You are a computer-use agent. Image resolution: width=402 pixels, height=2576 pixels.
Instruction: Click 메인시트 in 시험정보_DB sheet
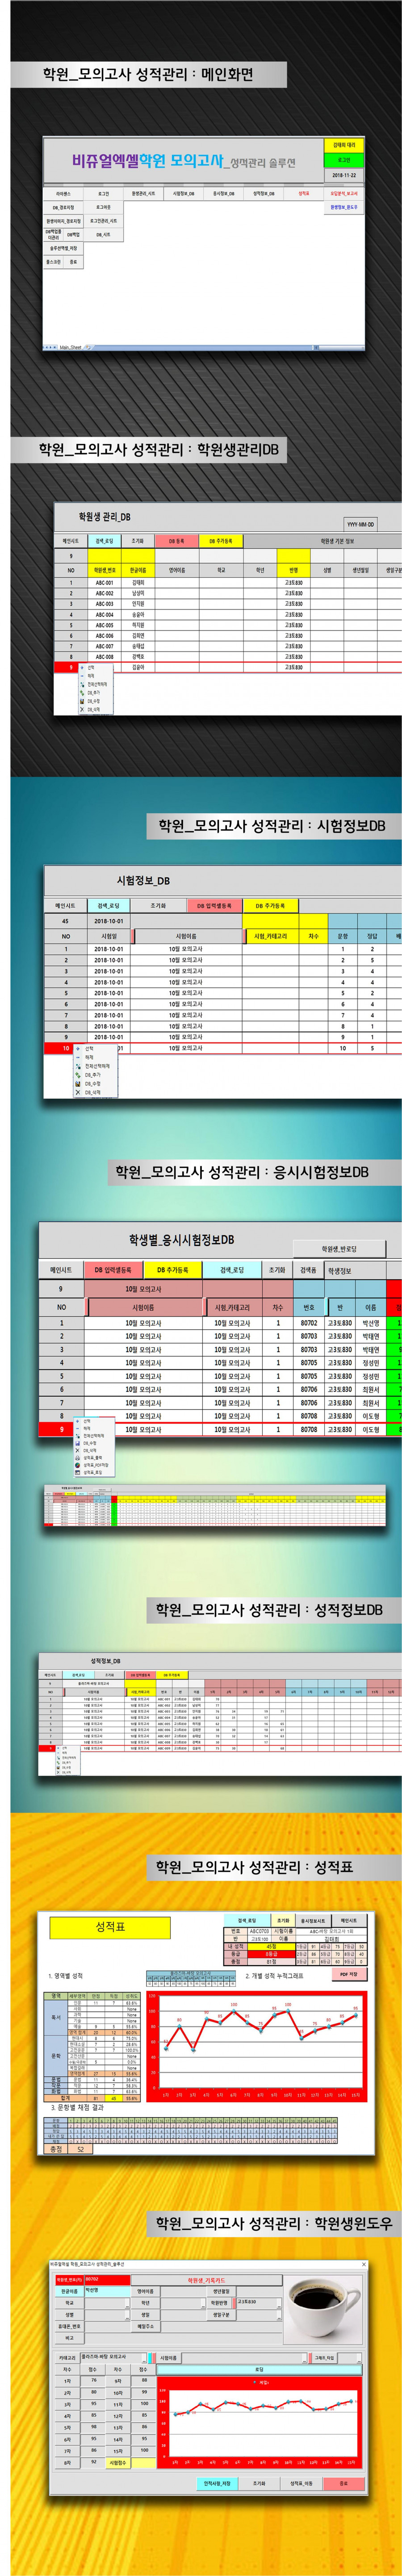tap(65, 906)
